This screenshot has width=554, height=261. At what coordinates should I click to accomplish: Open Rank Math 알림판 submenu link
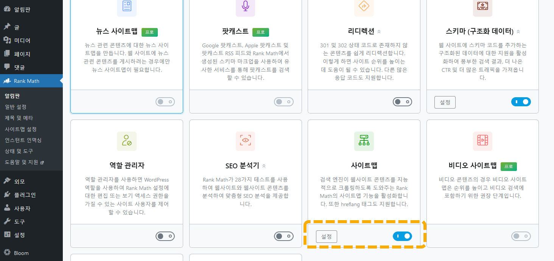(x=12, y=96)
